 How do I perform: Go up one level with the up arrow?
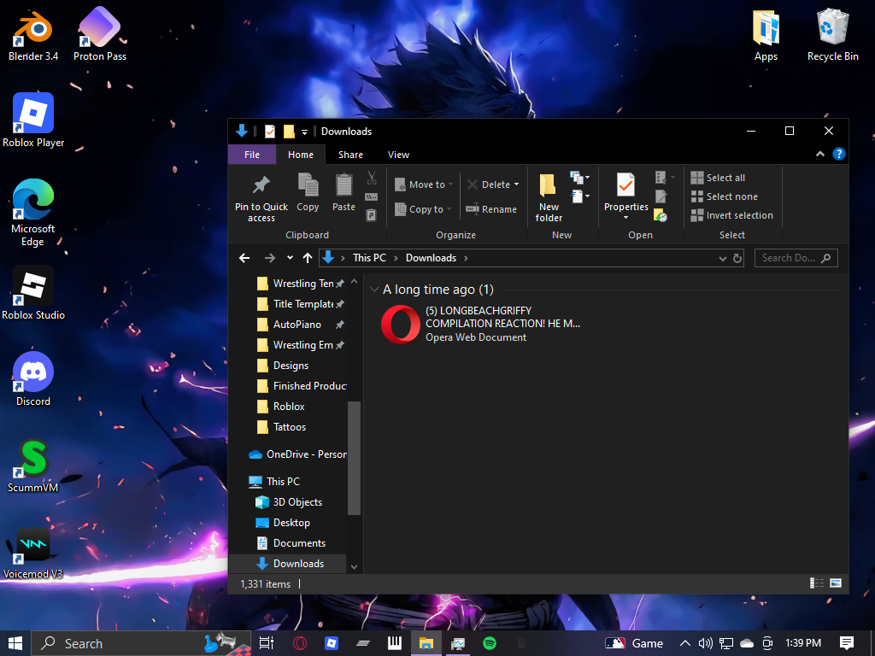click(x=308, y=258)
